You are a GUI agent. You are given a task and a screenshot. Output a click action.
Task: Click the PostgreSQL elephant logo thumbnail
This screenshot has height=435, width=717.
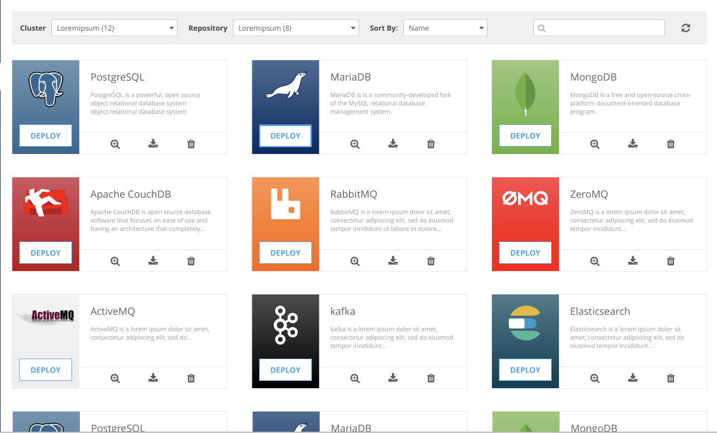coord(46,89)
